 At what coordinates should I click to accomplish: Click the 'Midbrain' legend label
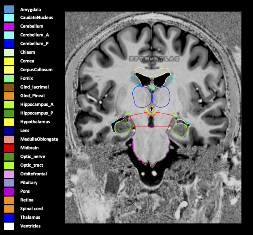pos(29,148)
